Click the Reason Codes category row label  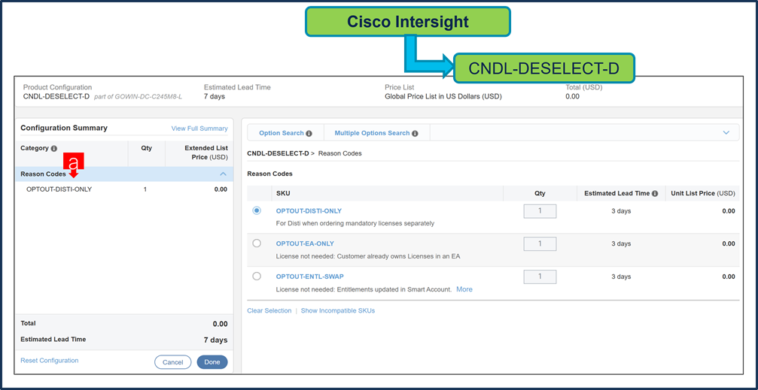pos(43,174)
